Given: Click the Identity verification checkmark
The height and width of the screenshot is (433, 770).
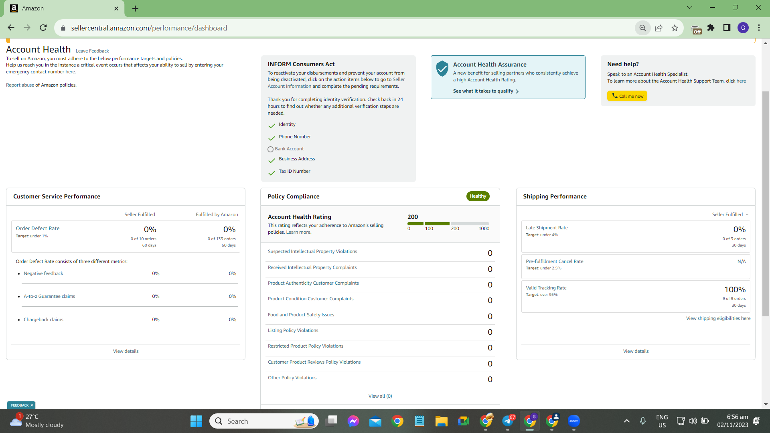Looking at the screenshot, I should (272, 125).
